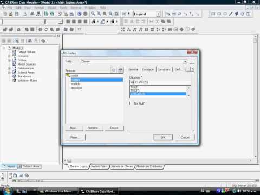Click the text color icon in font toolbar
Screen dimensions: 260x195
[93, 22]
